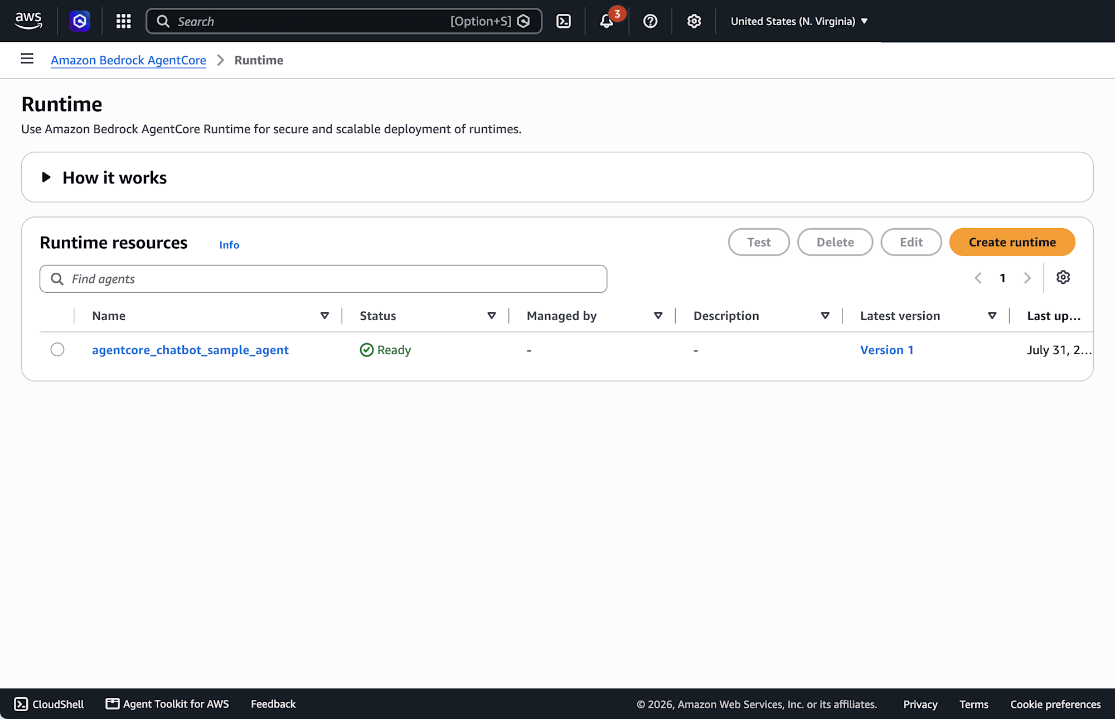Open the AWS home logo
This screenshot has width=1115, height=719.
28,21
